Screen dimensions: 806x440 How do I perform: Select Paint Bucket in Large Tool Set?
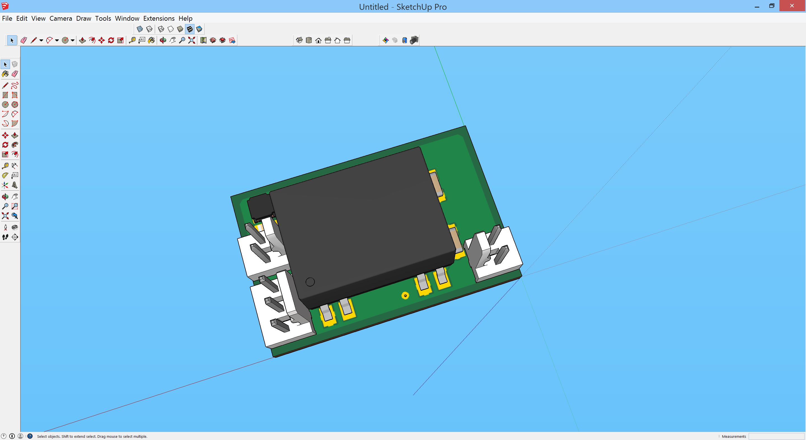5,74
